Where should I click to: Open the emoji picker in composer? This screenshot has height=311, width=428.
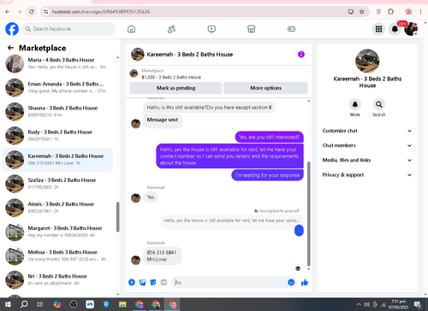pos(291,282)
